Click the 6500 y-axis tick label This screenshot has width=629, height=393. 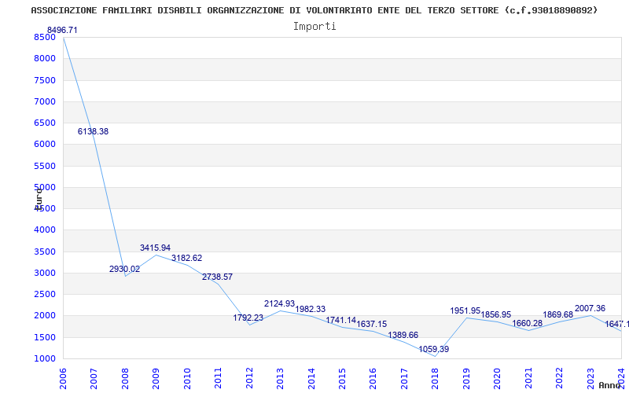pyautogui.click(x=45, y=123)
